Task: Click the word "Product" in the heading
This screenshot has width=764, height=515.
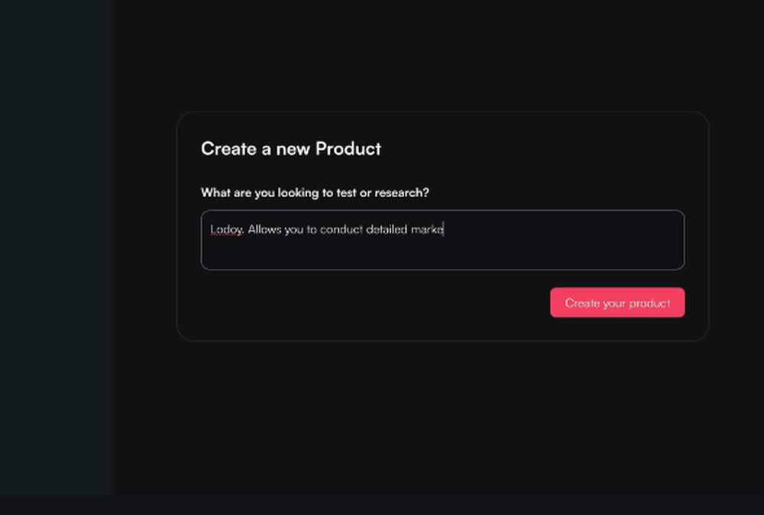Action: pos(348,148)
